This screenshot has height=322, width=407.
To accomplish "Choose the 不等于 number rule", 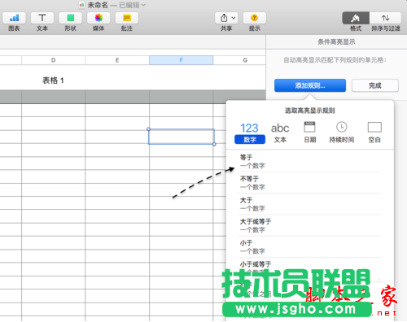I will pyautogui.click(x=310, y=183).
